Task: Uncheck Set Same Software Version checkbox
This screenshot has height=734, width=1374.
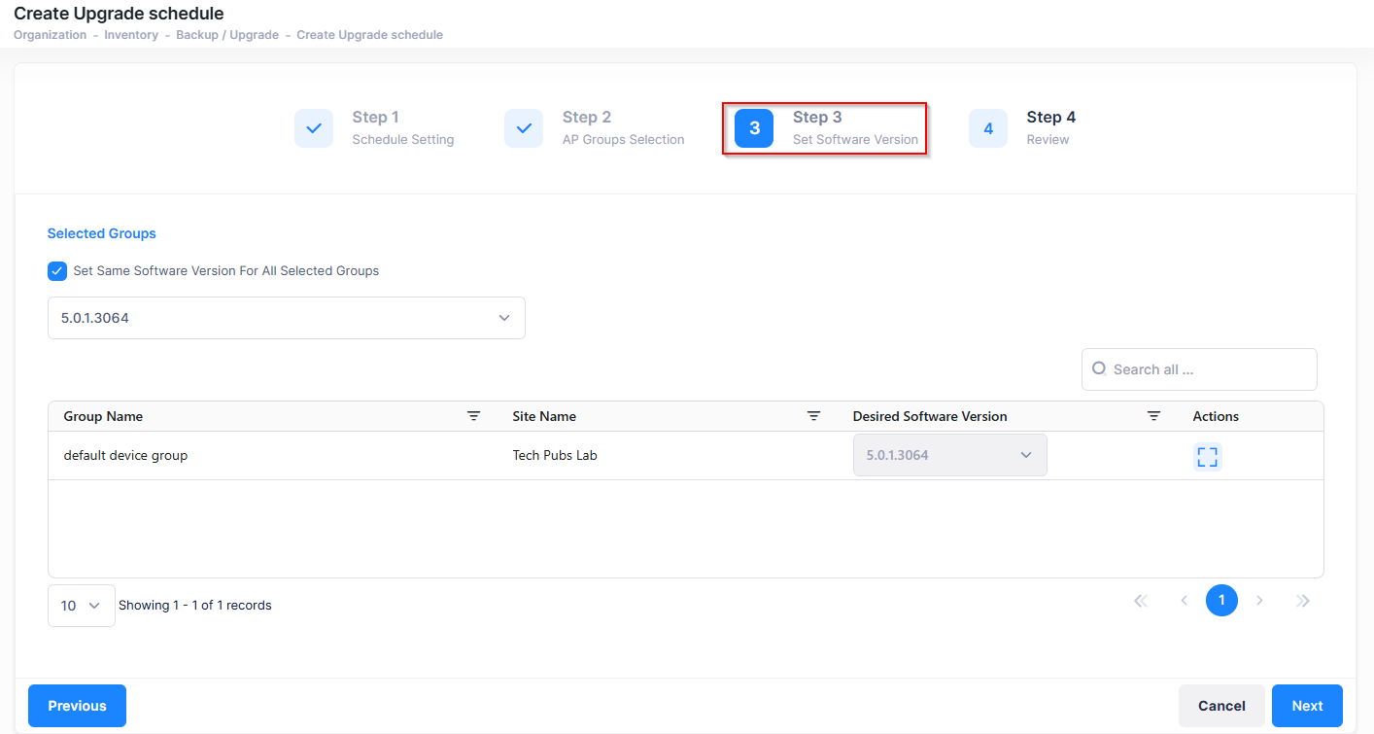Action: pos(57,271)
